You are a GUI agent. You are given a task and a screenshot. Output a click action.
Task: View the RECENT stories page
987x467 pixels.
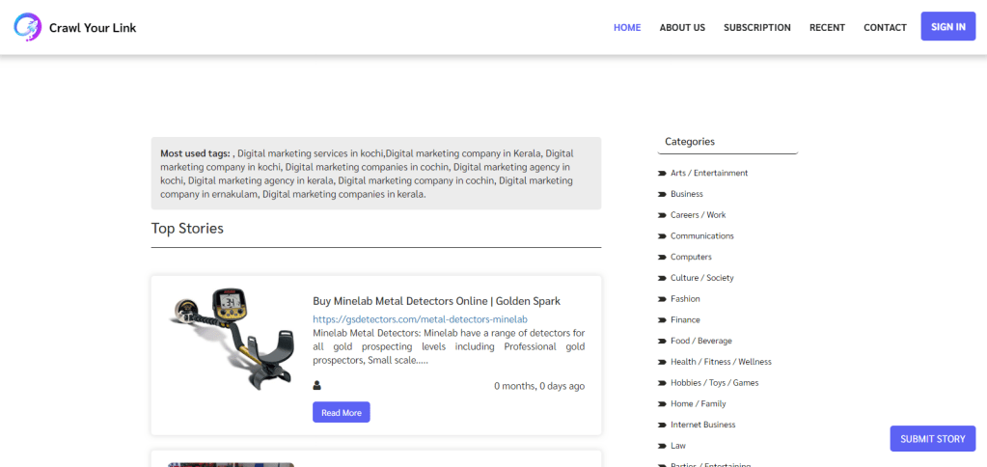[827, 27]
